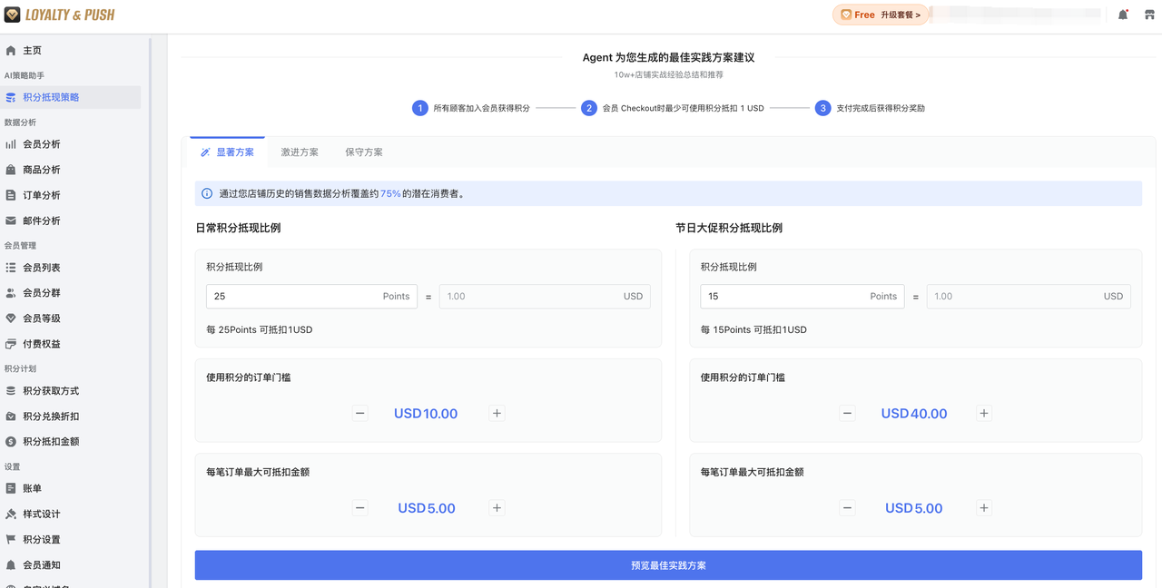This screenshot has width=1162, height=588.
Task: Switch to the 激进方案 tab
Action: click(300, 152)
